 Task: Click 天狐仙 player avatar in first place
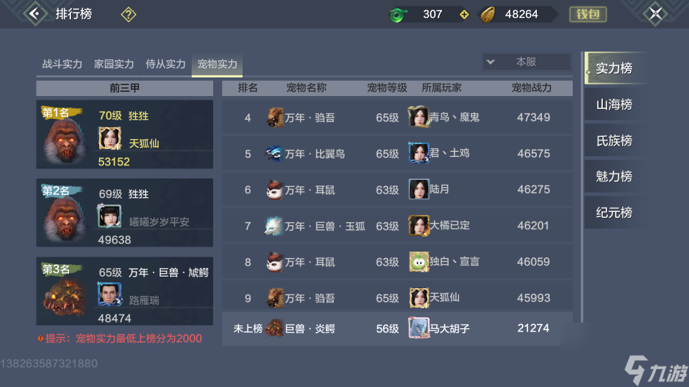(x=109, y=138)
